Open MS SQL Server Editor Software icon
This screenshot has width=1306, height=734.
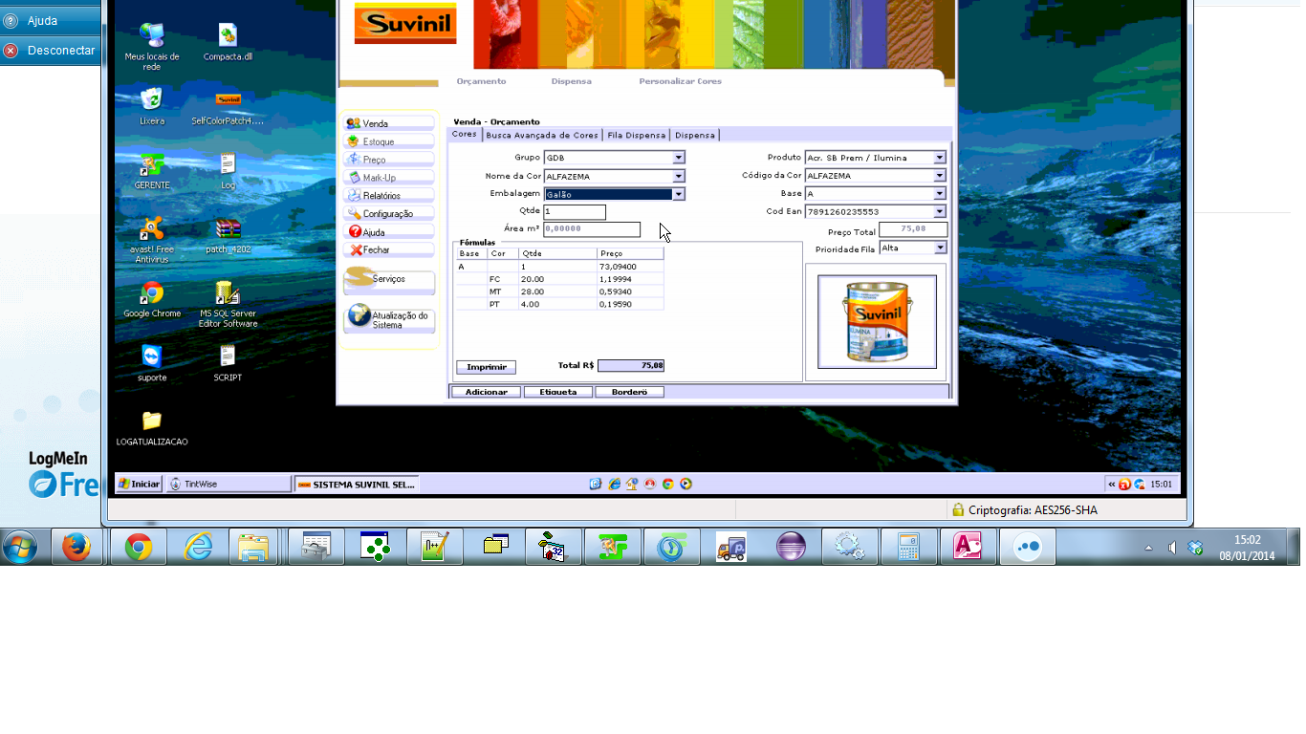228,304
